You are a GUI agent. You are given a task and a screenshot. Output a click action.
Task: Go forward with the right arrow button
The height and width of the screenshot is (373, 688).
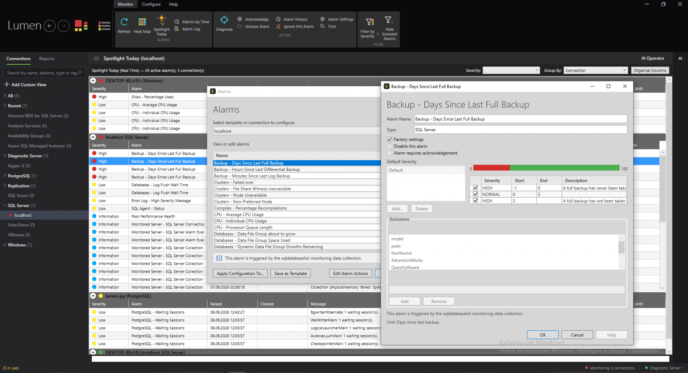point(64,26)
